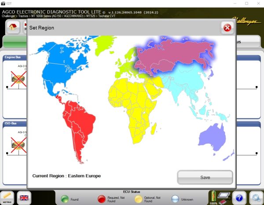The image size is (264, 205).
Task: Minimize the EDT window
Action: (235, 4)
